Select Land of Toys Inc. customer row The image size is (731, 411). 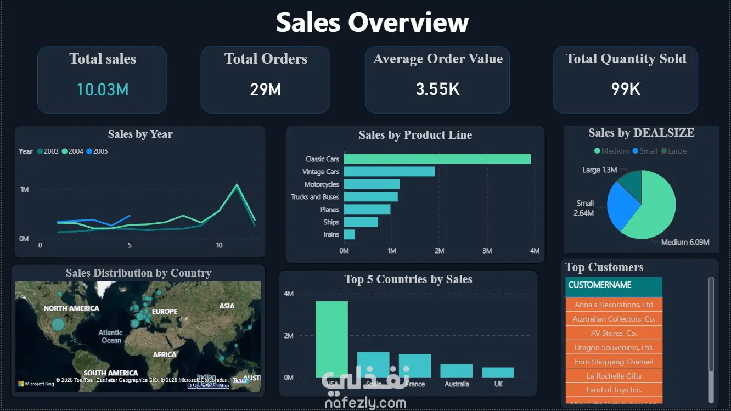(614, 390)
